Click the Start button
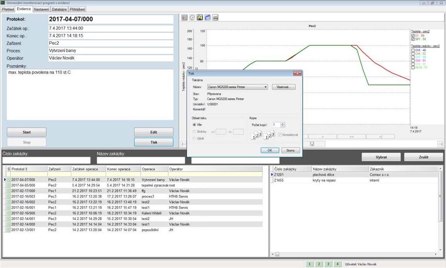This screenshot has width=446, height=268. [x=27, y=132]
